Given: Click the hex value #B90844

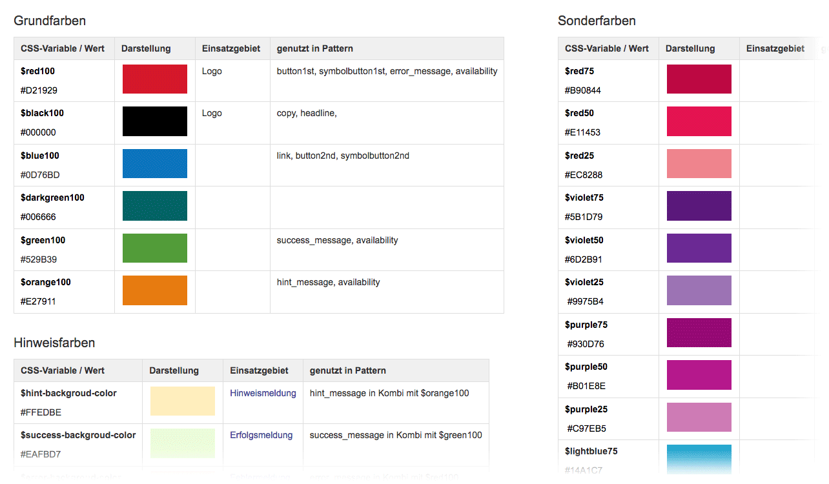Looking at the screenshot, I should (583, 90).
